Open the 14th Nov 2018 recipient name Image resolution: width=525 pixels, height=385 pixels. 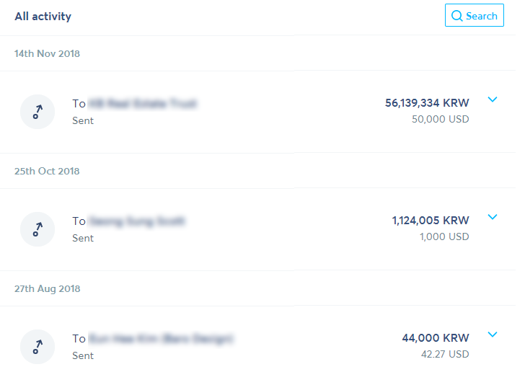[143, 103]
